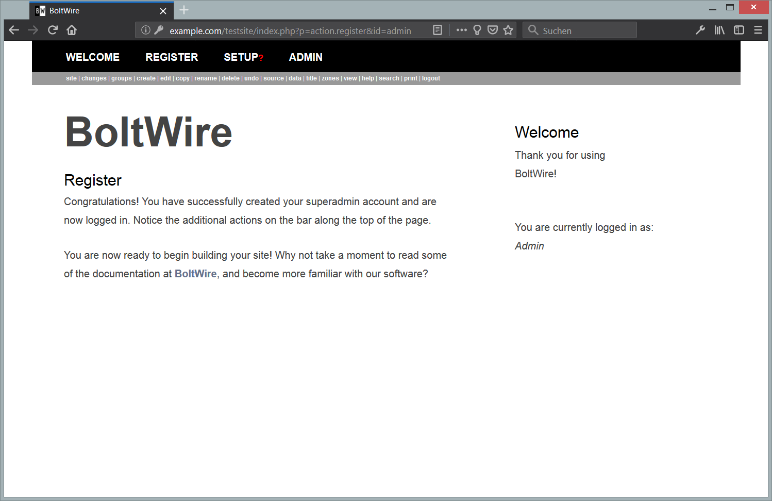Click the Register heading
Image resolution: width=772 pixels, height=501 pixels.
[x=93, y=180]
